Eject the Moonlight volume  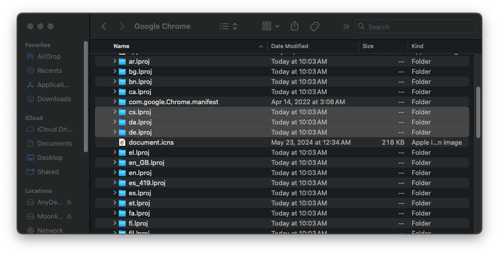coord(69,216)
